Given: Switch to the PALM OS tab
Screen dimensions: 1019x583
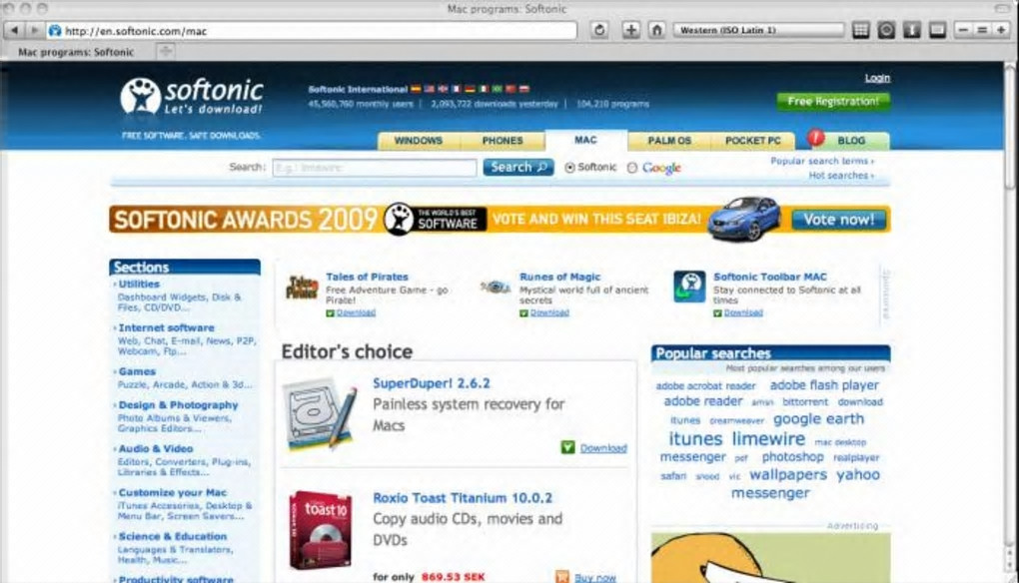Looking at the screenshot, I should coord(669,140).
